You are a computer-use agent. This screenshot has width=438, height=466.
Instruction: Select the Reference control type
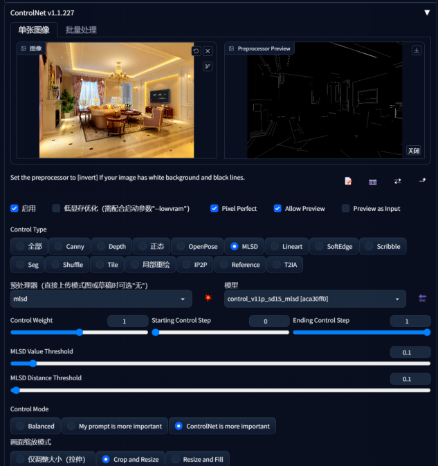240,265
